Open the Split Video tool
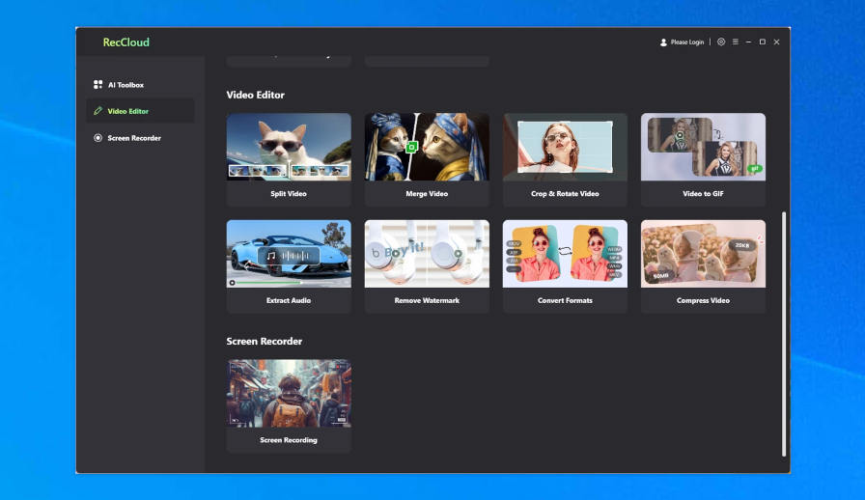This screenshot has width=865, height=500. (x=289, y=159)
